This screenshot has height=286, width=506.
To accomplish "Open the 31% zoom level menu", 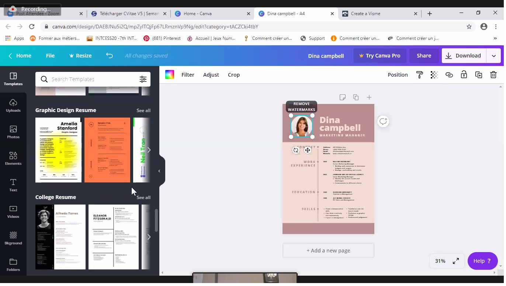I will pyautogui.click(x=440, y=261).
